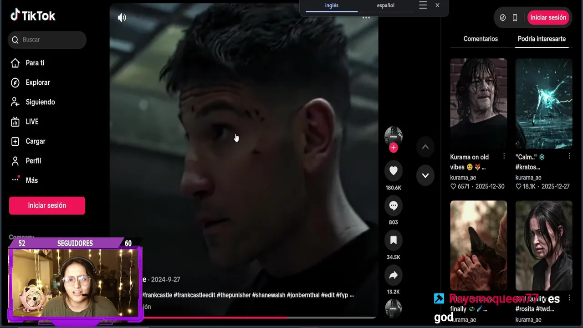Image resolution: width=583 pixels, height=328 pixels.
Task: Click sidebar Iniciar sesión button
Action: pos(47,205)
